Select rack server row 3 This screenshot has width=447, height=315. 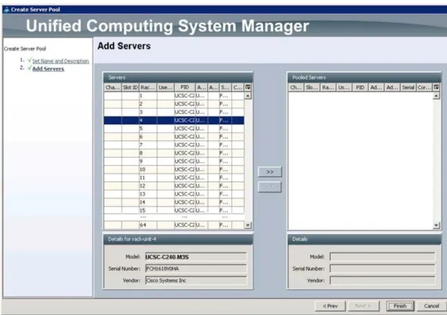point(174,112)
